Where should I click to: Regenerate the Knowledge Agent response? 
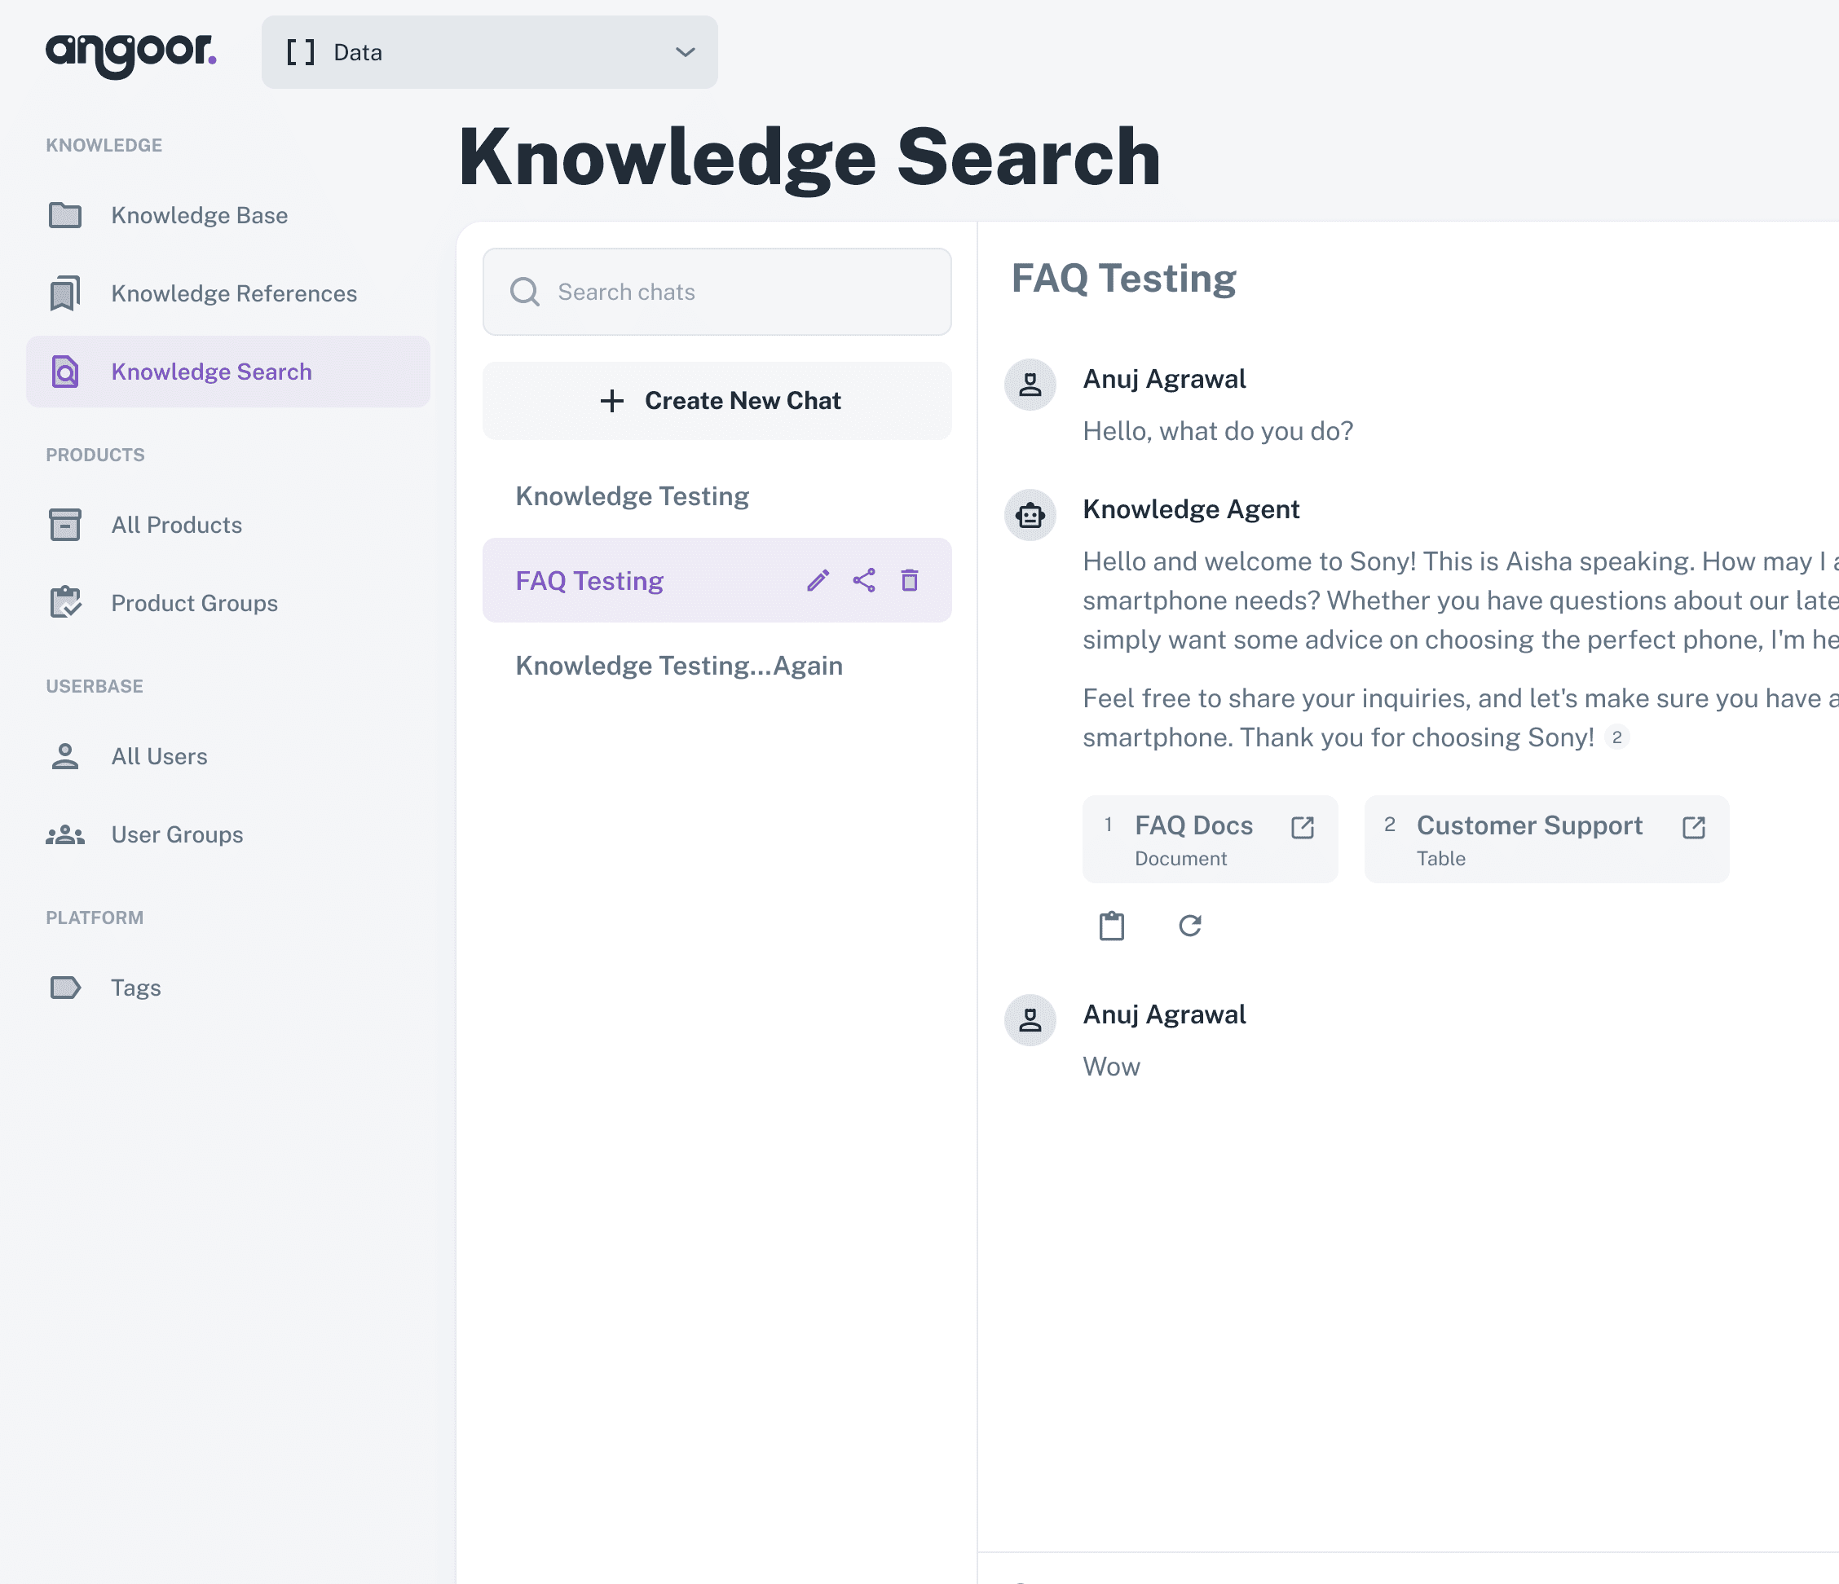1190,926
